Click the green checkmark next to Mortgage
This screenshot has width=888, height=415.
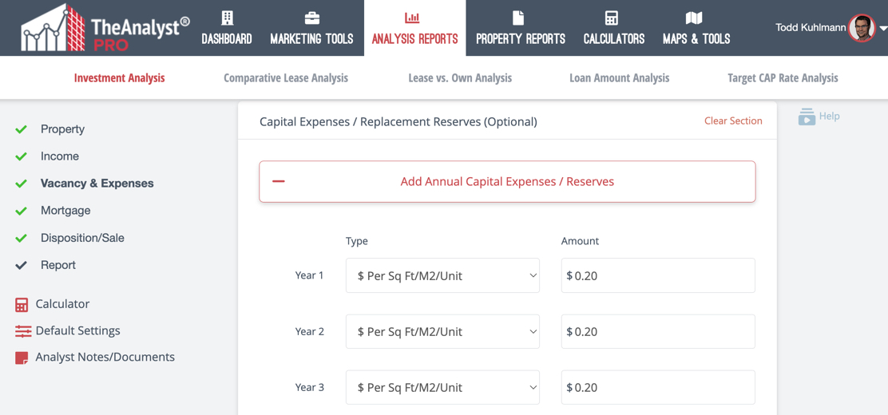pyautogui.click(x=21, y=211)
